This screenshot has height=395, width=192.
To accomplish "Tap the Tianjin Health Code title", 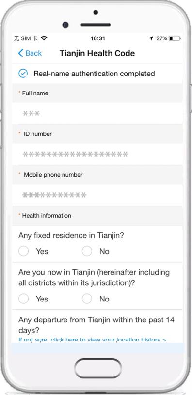I will click(97, 53).
